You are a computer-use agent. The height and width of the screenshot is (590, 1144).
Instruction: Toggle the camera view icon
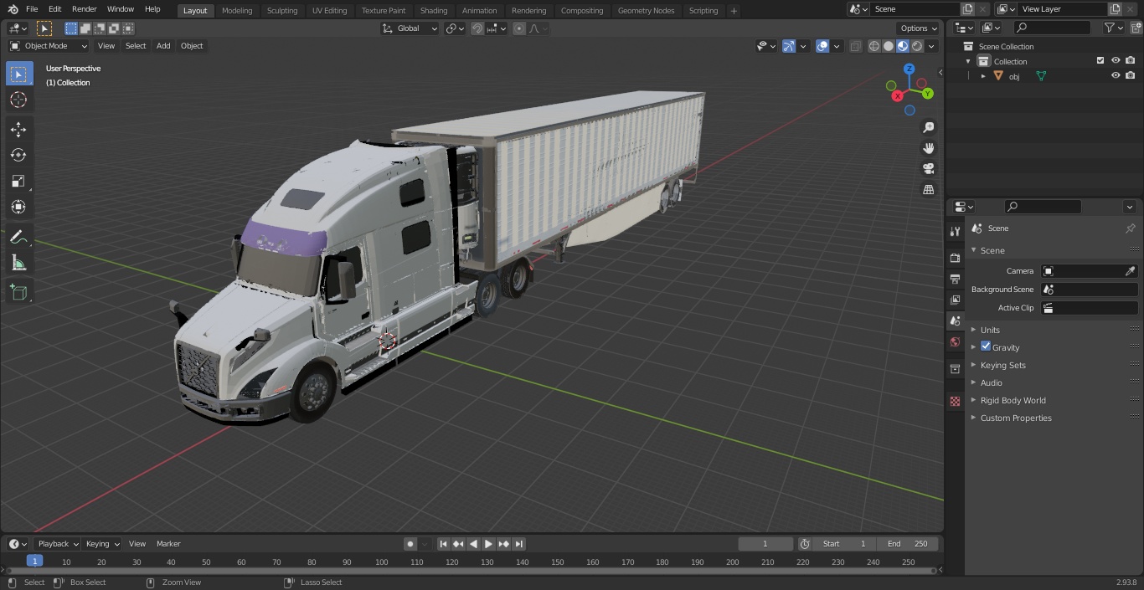(x=928, y=169)
